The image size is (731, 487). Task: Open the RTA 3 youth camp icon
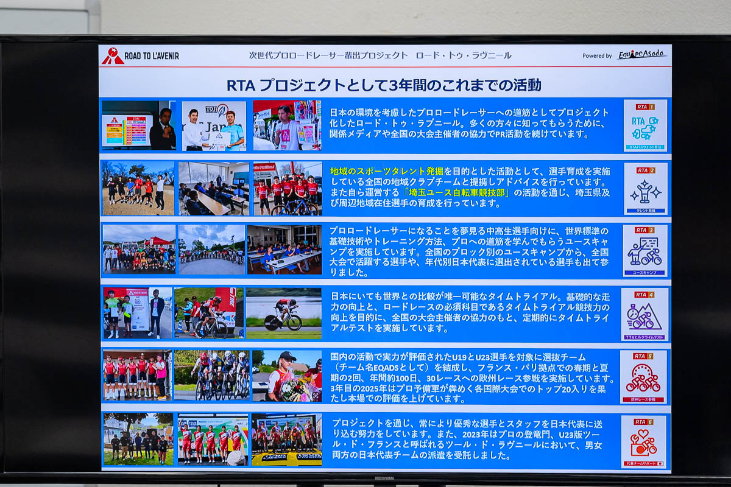click(645, 251)
